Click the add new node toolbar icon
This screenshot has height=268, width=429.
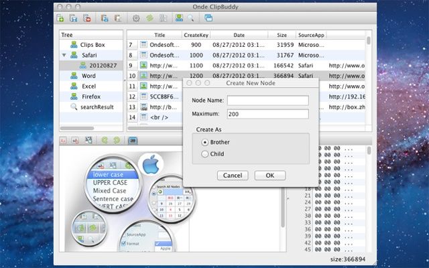point(62,19)
